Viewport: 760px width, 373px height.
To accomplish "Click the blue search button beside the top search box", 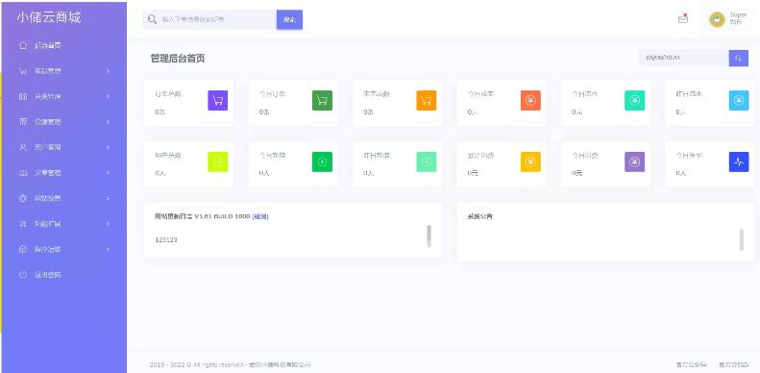I will [x=289, y=19].
